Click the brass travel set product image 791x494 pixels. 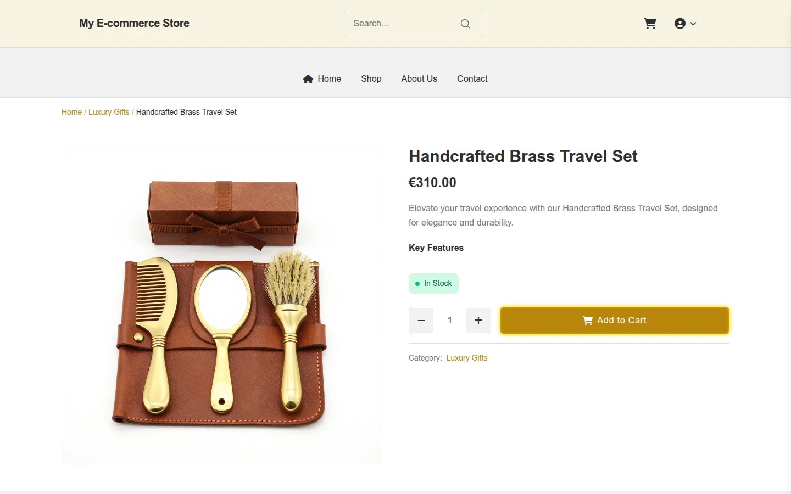(x=222, y=305)
